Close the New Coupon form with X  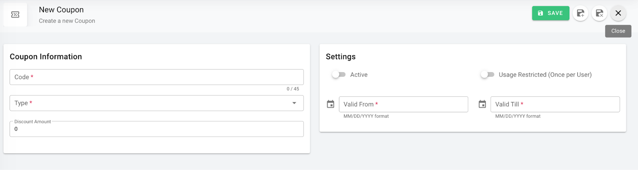(618, 13)
